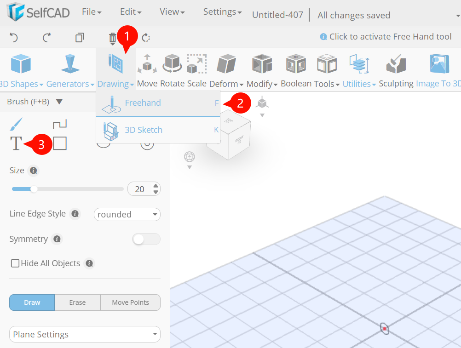Click the Free Hand tool hint info icon
Image resolution: width=461 pixels, height=348 pixels.
point(323,37)
